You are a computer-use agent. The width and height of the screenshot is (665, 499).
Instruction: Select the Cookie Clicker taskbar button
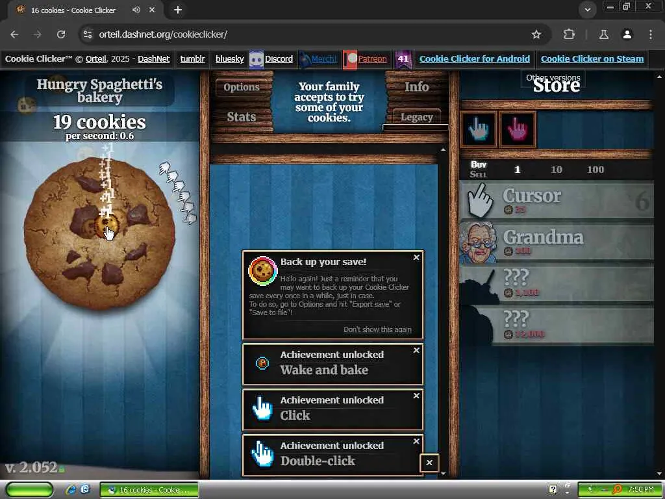pos(149,490)
